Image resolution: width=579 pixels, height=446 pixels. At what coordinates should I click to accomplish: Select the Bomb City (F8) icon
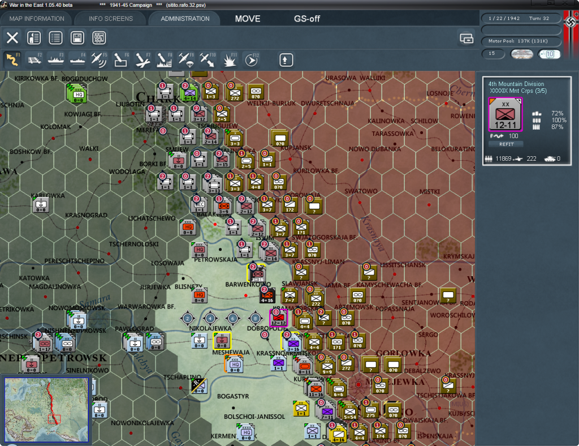click(x=164, y=60)
